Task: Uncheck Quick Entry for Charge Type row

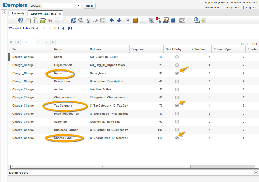Action: click(x=177, y=138)
